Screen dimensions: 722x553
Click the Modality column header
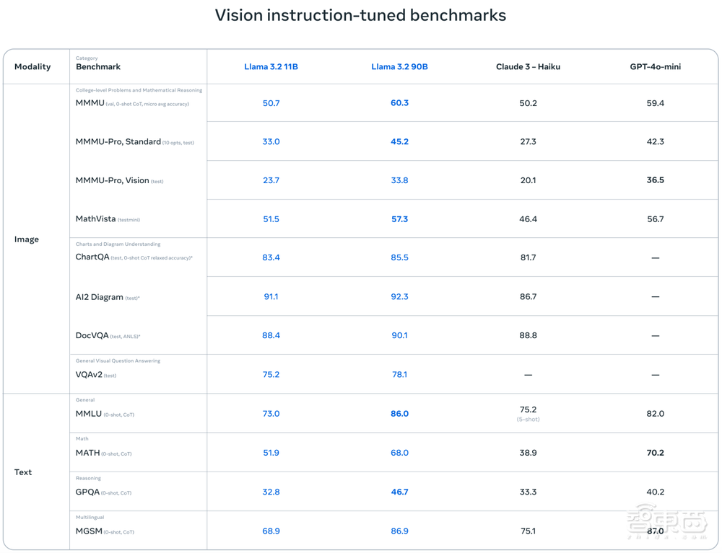tap(32, 67)
